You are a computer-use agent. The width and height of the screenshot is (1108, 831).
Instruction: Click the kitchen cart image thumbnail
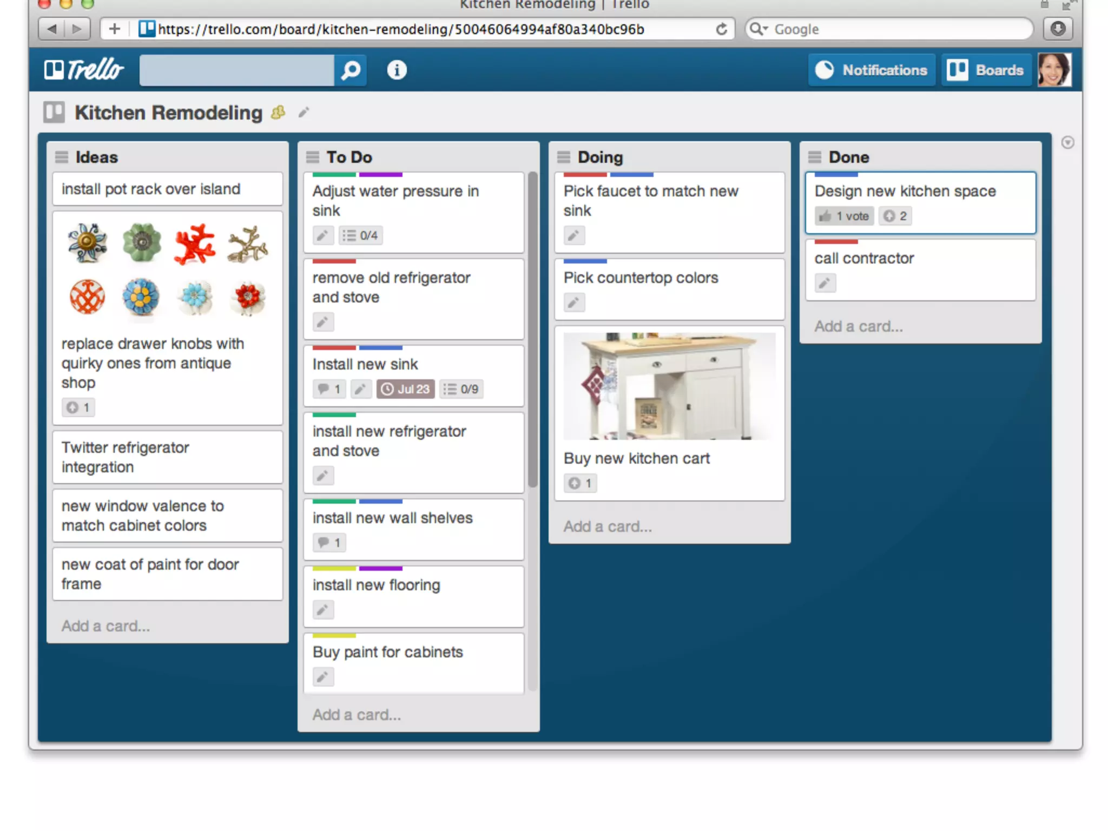point(669,386)
